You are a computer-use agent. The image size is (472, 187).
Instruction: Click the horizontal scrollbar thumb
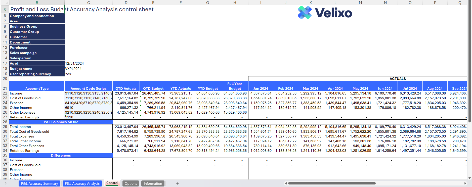(x=332, y=183)
